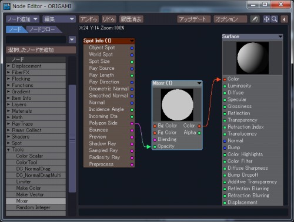This screenshot has width=294, height=222.
Task: Click the pan view arrows icon
Action: tap(266, 19)
